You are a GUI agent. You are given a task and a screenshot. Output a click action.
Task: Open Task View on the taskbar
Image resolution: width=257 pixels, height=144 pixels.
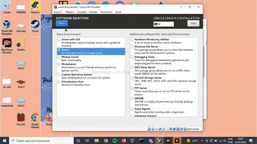[x=87, y=140]
